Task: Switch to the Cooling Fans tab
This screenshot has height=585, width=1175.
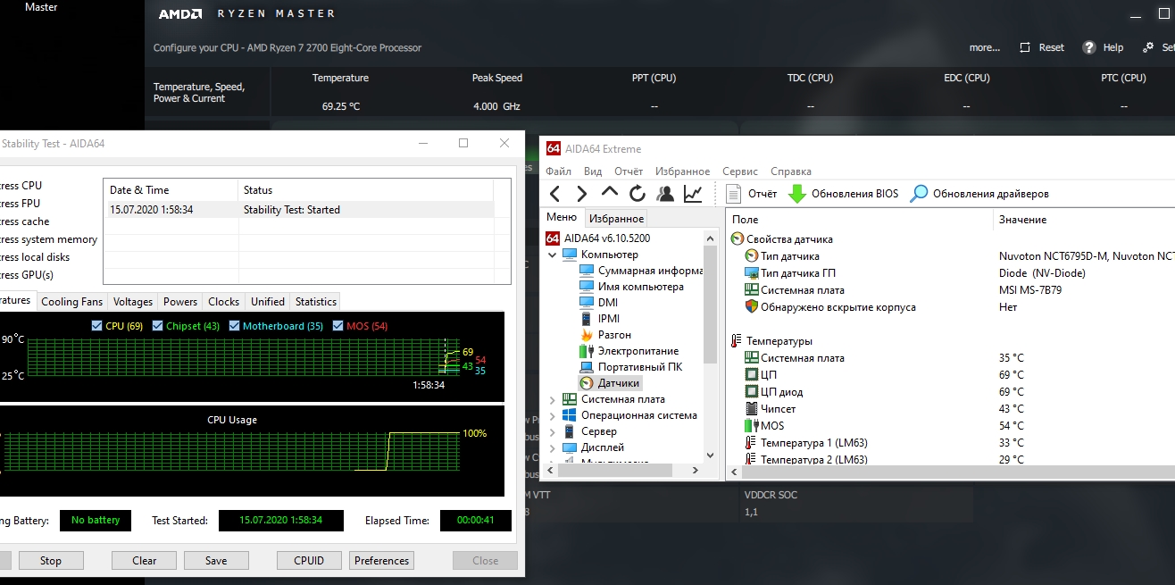Action: pyautogui.click(x=72, y=302)
